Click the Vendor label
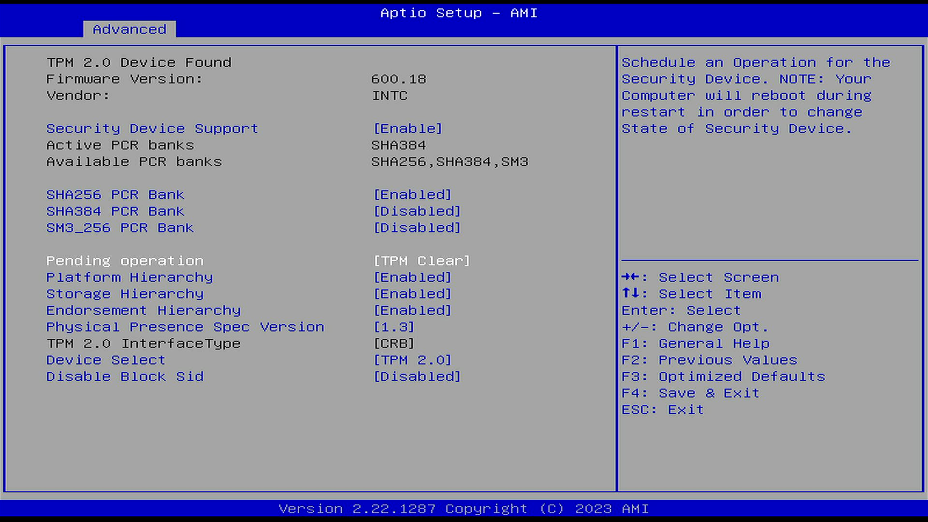 [x=78, y=95]
